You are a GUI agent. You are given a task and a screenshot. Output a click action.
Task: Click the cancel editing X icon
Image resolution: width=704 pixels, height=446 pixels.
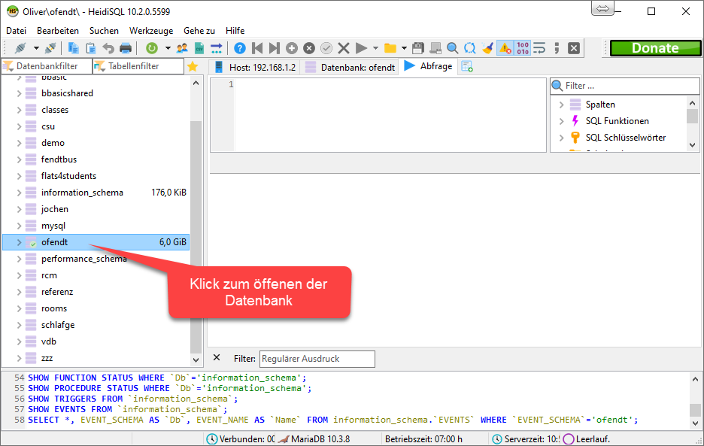click(344, 48)
